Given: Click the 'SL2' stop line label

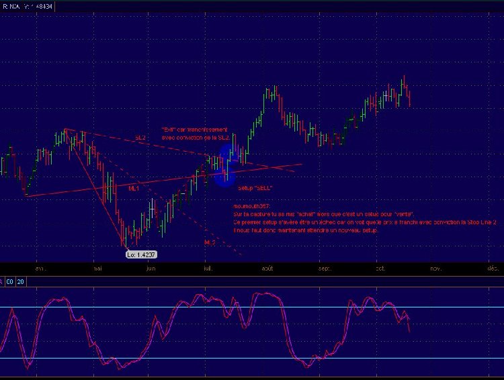Looking at the screenshot, I should [x=140, y=138].
